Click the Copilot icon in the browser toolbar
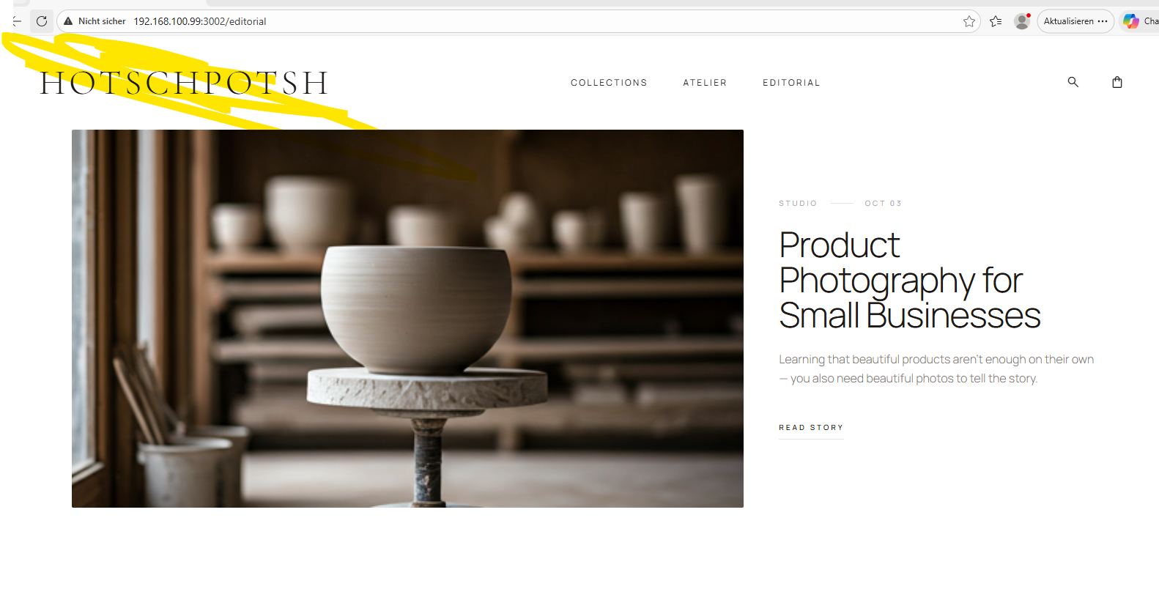The image size is (1159, 589). (x=1131, y=21)
